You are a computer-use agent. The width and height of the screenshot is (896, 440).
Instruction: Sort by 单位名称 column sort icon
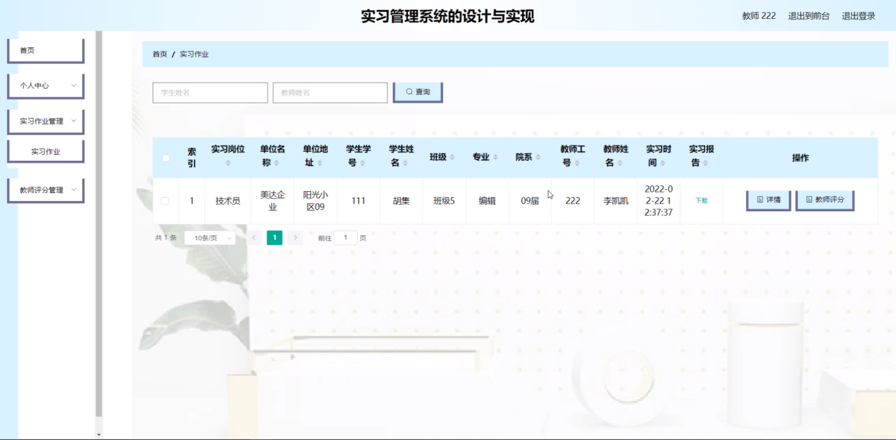coord(277,163)
